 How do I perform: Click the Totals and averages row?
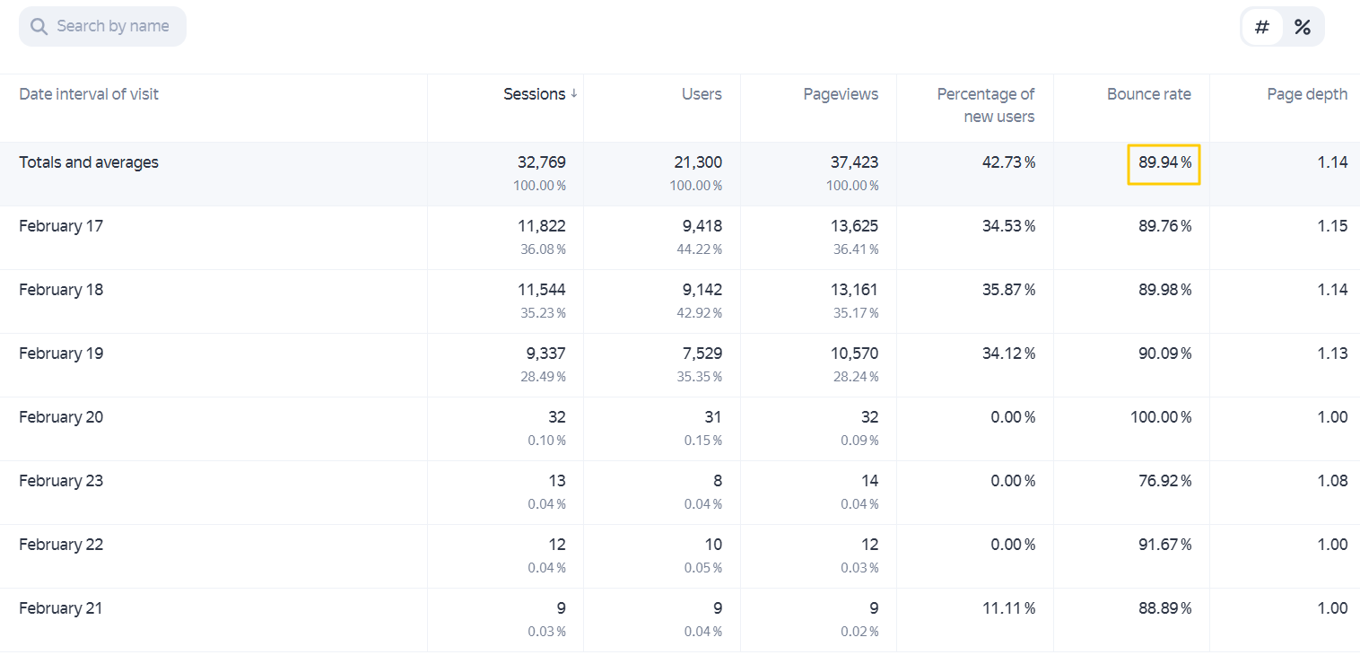coord(680,174)
